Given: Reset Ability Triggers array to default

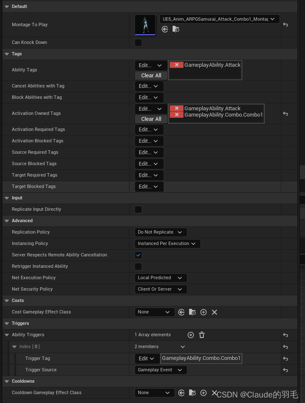Looking at the screenshot, I should coord(286,335).
